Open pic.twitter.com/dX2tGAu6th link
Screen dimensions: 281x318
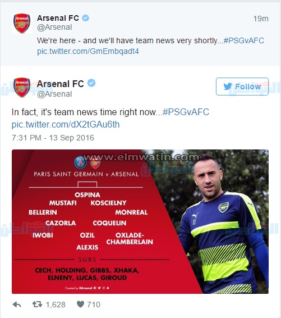tap(66, 124)
